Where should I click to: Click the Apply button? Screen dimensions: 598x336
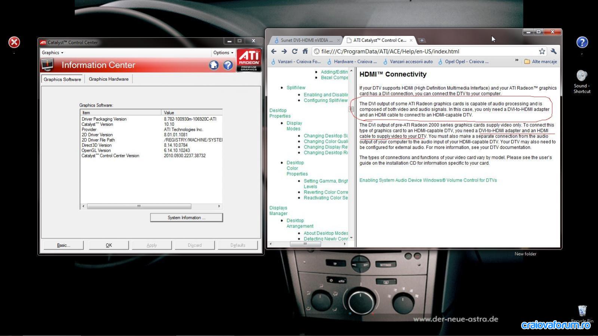point(151,245)
